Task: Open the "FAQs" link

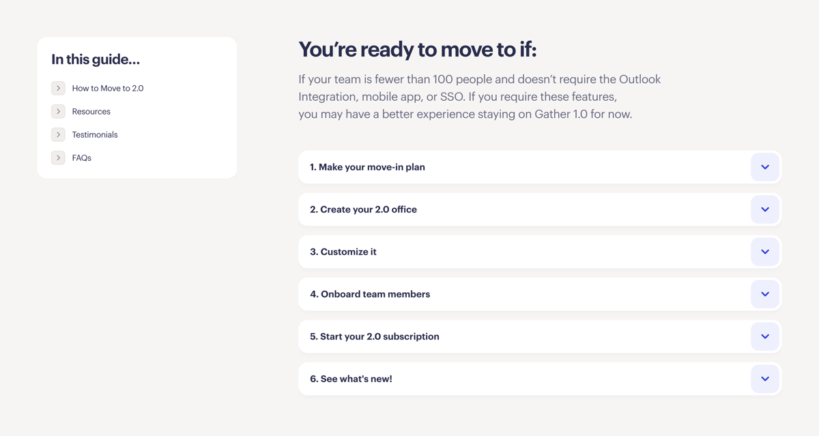Action: [x=81, y=157]
